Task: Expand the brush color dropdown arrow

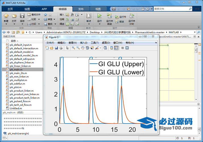Action: 100,48
